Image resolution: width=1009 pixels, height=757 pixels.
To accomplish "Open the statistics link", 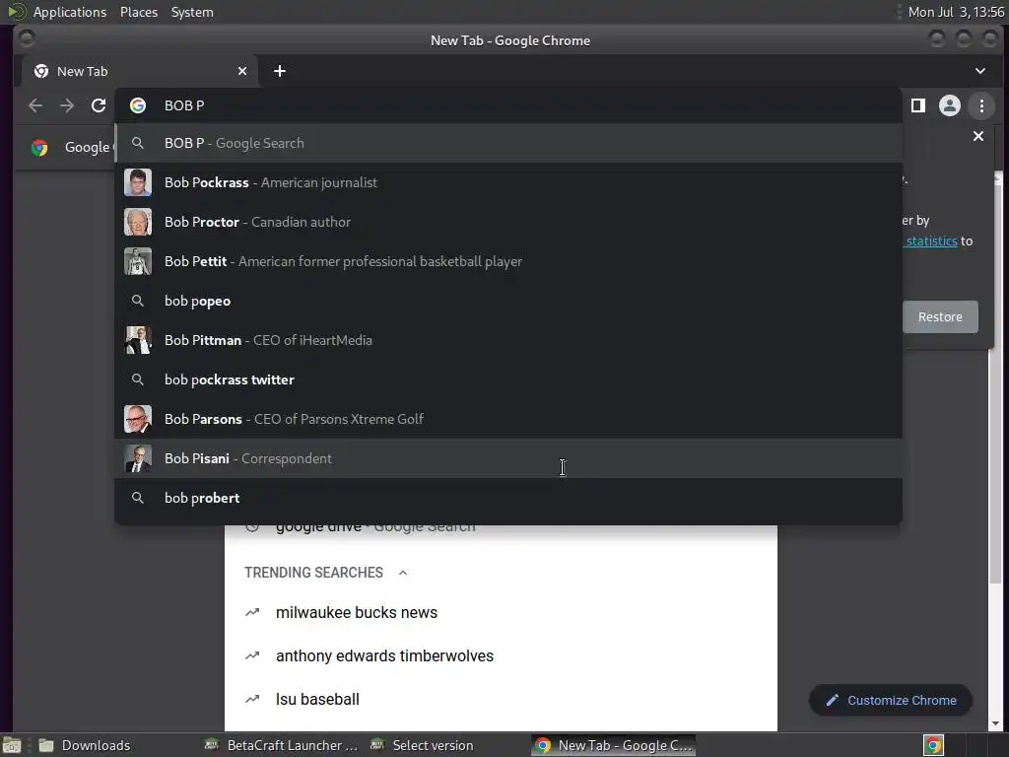I will click(930, 241).
